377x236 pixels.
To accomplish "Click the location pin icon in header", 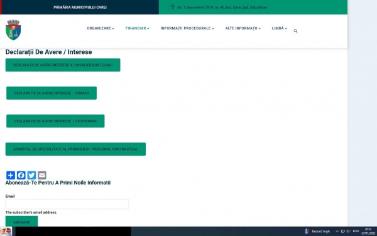I will [172, 7].
